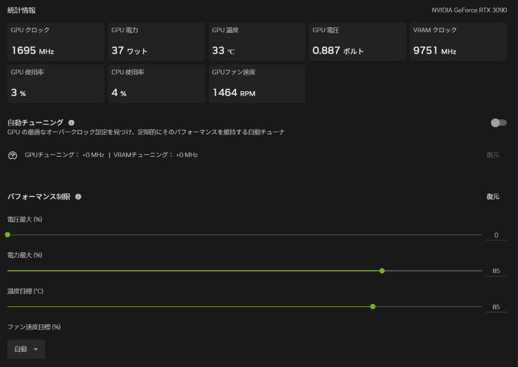Viewport: 518px width, 367px height.
Task: Click the info icon beside 自動チューニング
Action: pyautogui.click(x=71, y=122)
